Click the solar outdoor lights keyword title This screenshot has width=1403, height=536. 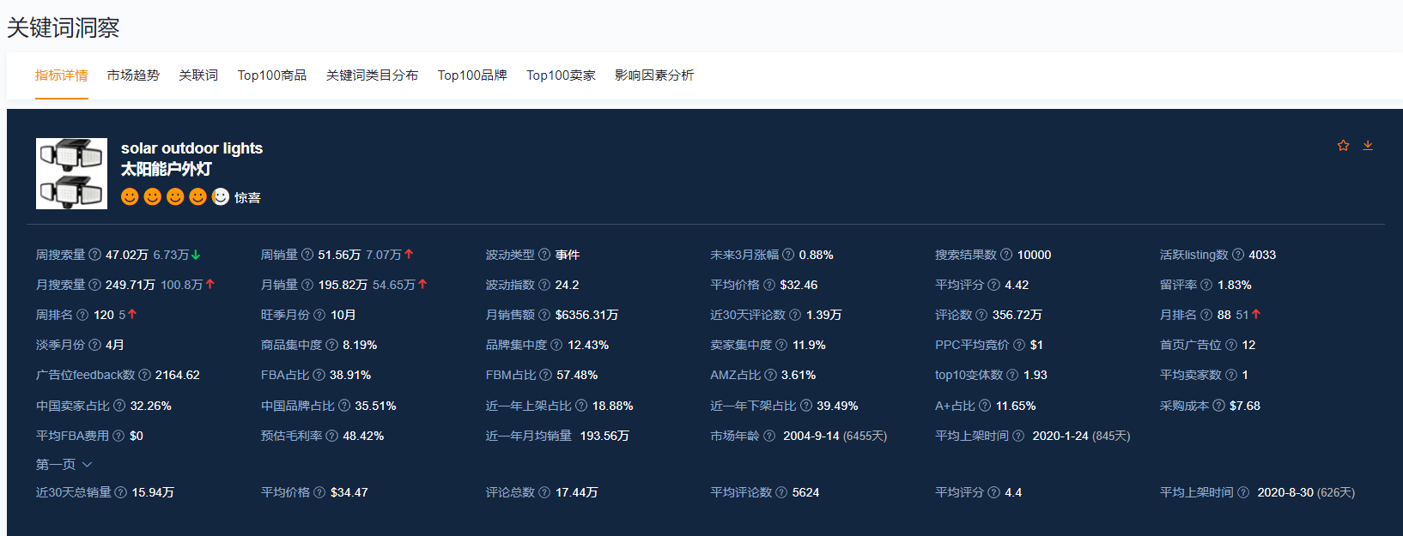(x=191, y=148)
